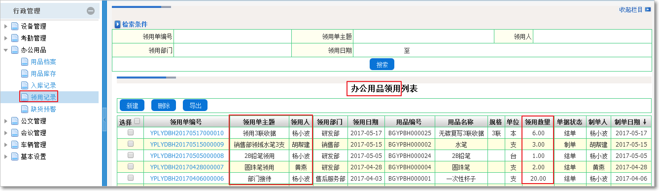The width and height of the screenshot is (659, 191).
Task: Expand the 会议管理 tree node arrow
Action: click(x=6, y=133)
